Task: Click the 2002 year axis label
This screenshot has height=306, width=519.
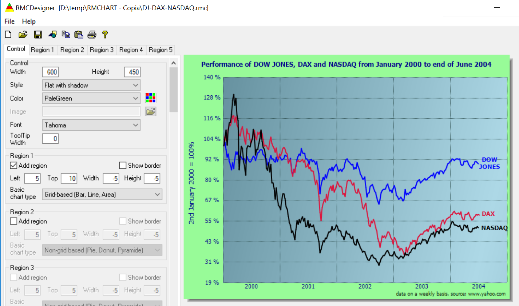Action: (x=365, y=286)
